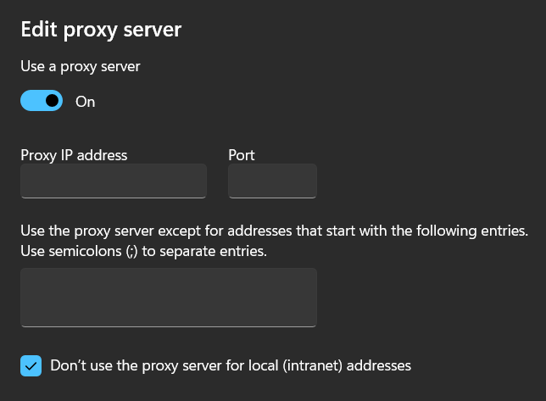Click the black knob on the proxy toggle

click(53, 101)
